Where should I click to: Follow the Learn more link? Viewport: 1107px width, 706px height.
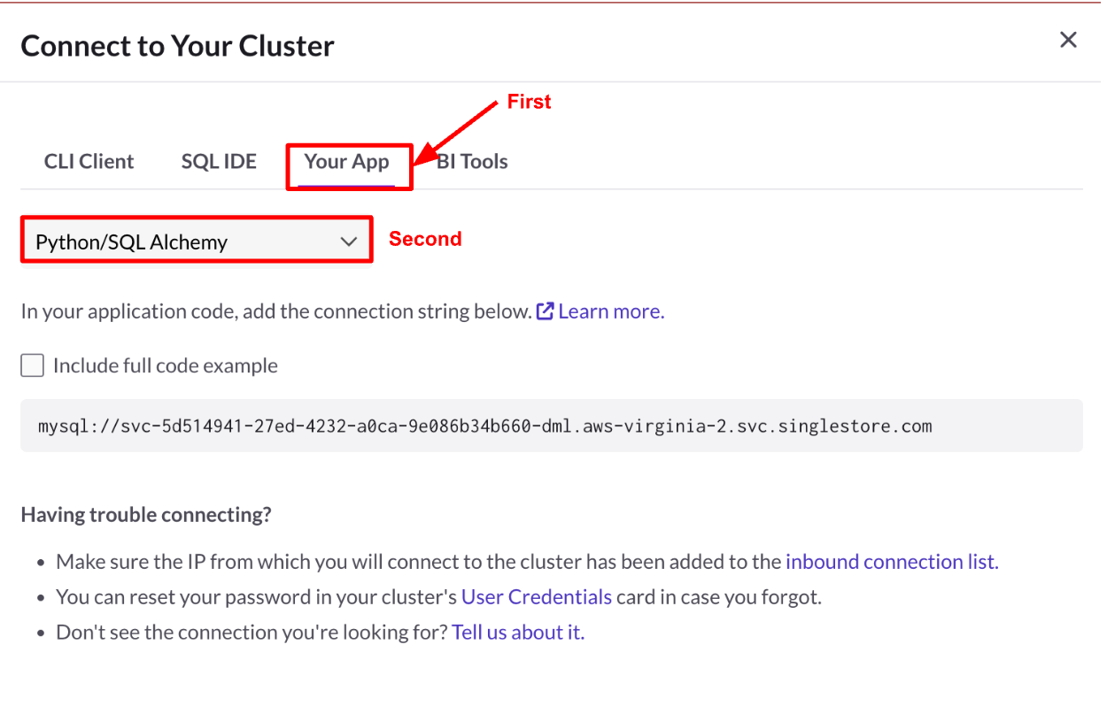coord(611,311)
